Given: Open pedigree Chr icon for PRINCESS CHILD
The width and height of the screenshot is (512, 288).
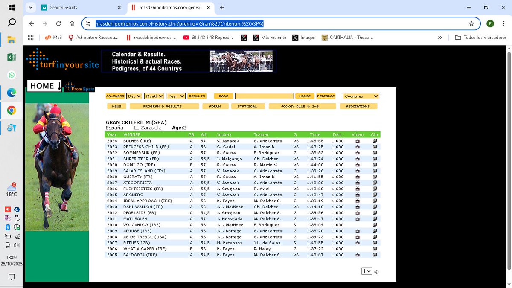Looking at the screenshot, I should point(375,146).
